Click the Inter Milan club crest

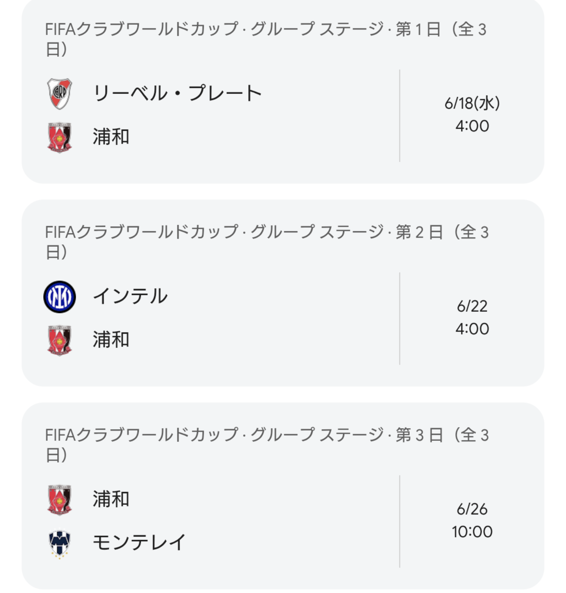point(60,297)
